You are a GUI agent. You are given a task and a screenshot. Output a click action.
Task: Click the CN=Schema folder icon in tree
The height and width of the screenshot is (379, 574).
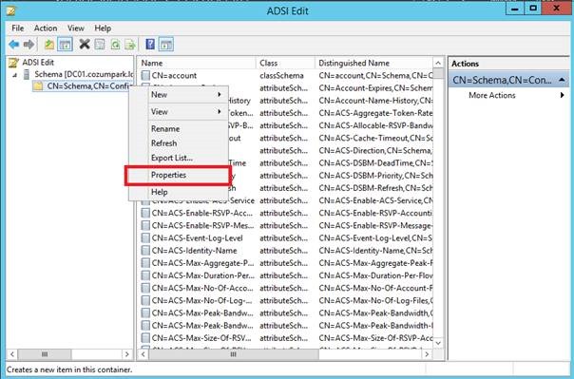coord(38,86)
